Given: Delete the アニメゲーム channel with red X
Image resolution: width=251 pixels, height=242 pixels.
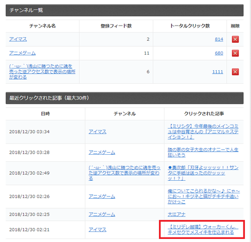Looking at the screenshot, I should pos(235,53).
